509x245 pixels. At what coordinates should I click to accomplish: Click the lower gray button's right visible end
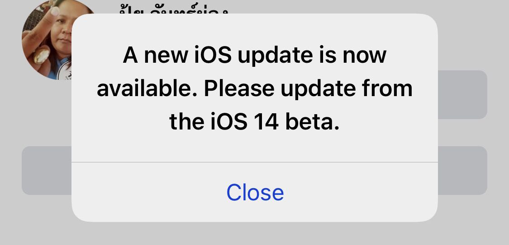[x=462, y=170]
